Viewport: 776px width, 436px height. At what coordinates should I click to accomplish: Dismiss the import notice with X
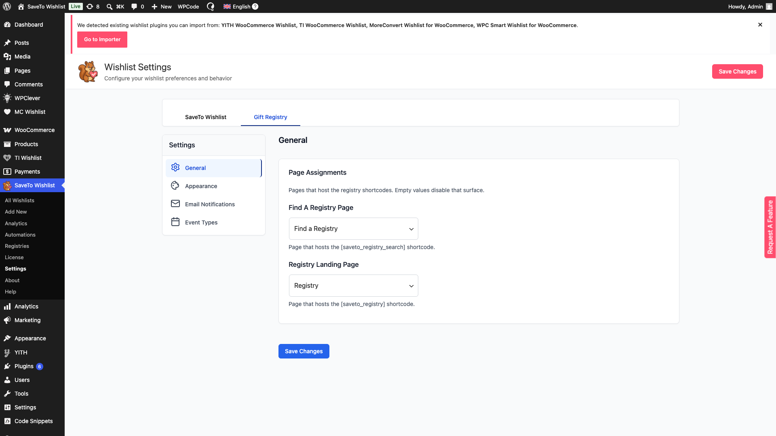(x=760, y=25)
